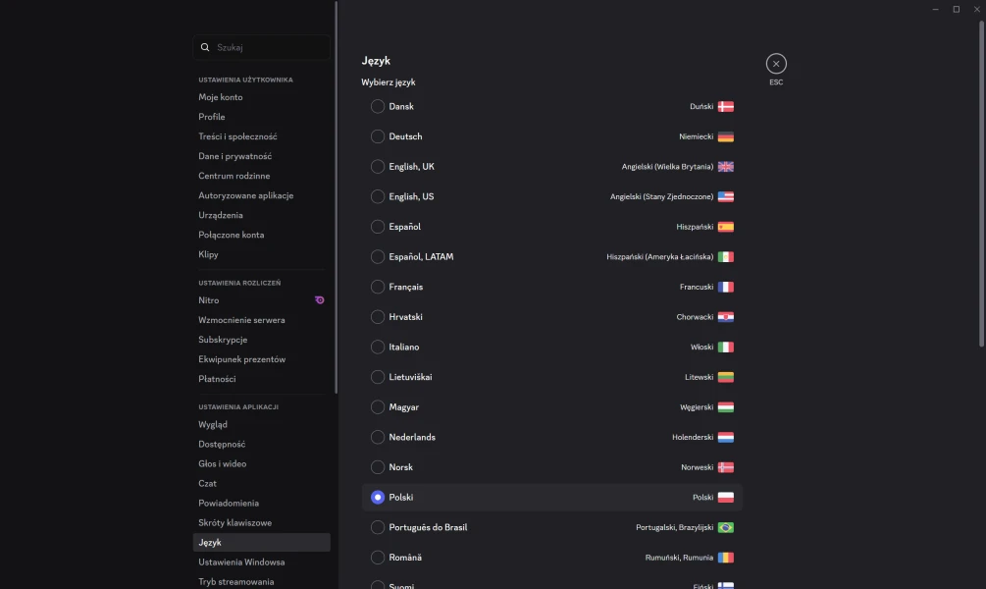Open Skróty klawiszowe settings page
Image resolution: width=986 pixels, height=589 pixels.
point(234,522)
